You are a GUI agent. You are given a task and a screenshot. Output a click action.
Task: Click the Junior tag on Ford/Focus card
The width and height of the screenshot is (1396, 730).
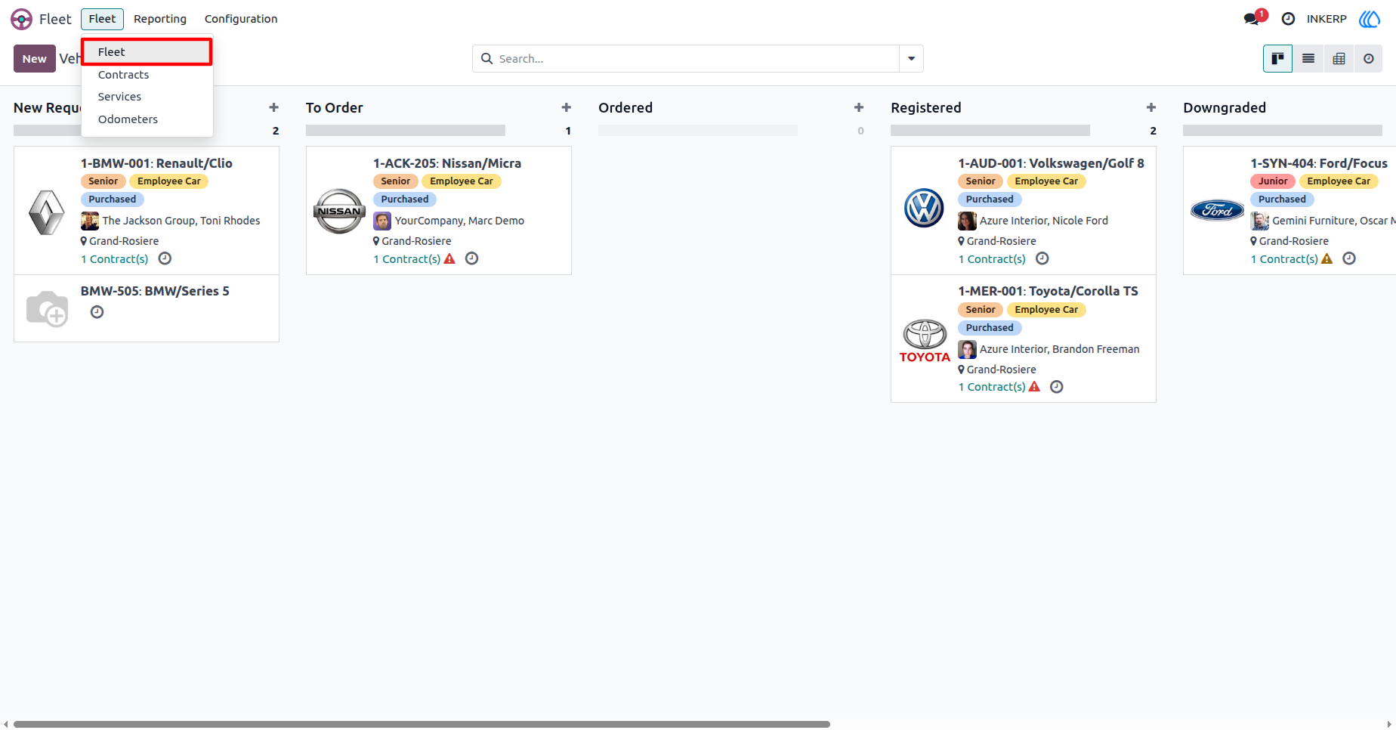pyautogui.click(x=1273, y=181)
